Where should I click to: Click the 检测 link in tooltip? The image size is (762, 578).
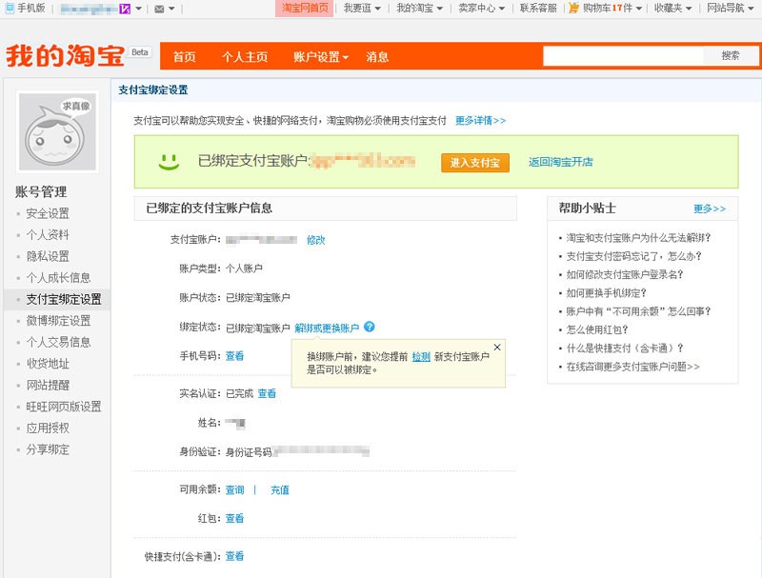point(421,357)
